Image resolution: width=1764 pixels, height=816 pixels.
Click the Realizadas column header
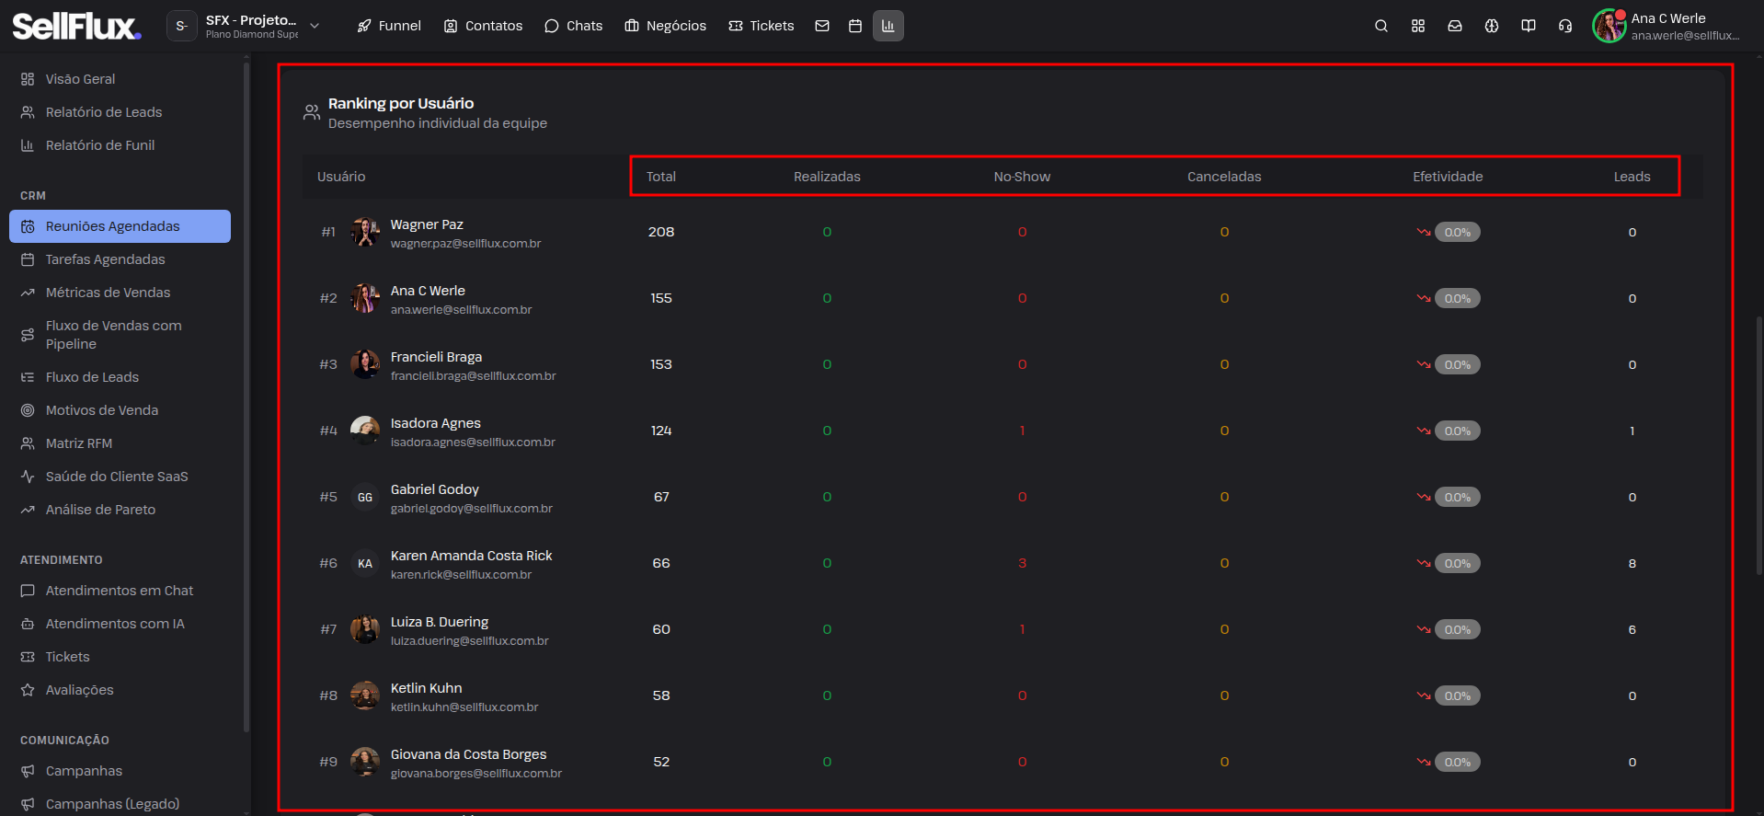pyautogui.click(x=827, y=177)
